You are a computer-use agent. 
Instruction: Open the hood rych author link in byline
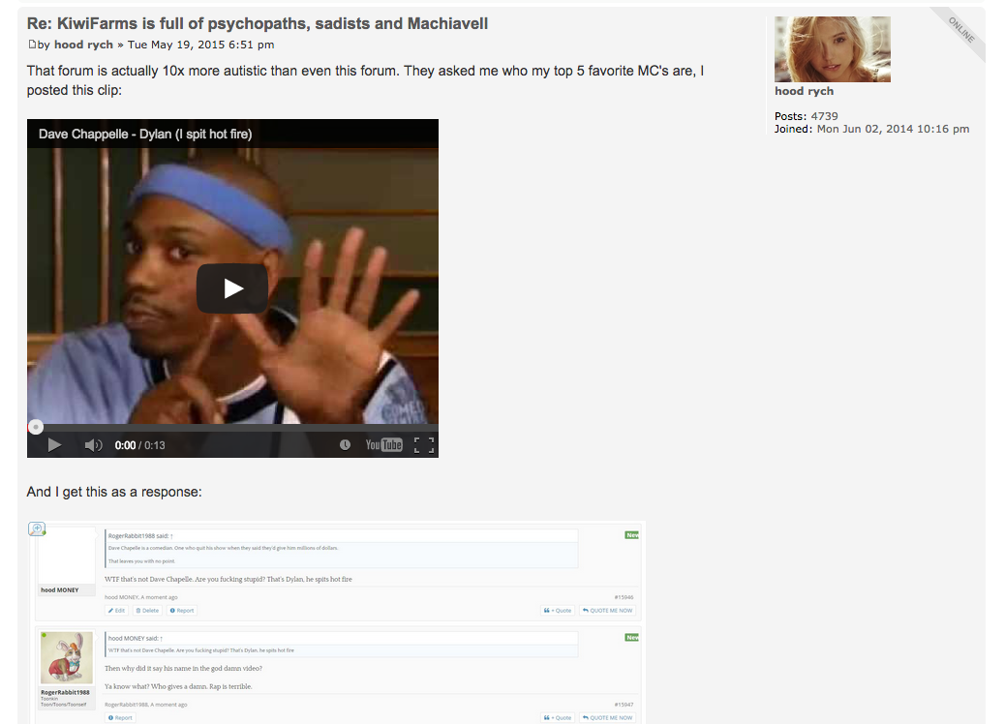point(83,45)
